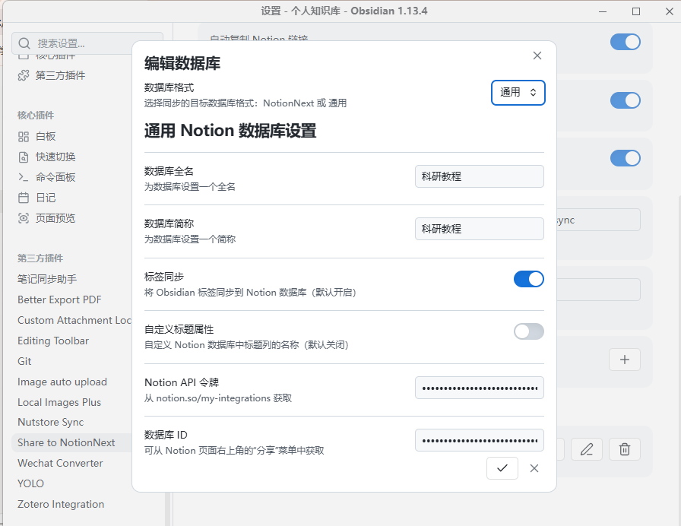Viewport: 681px width, 526px height.
Task: Click the Notion API 令牌 password field
Action: [x=480, y=388]
